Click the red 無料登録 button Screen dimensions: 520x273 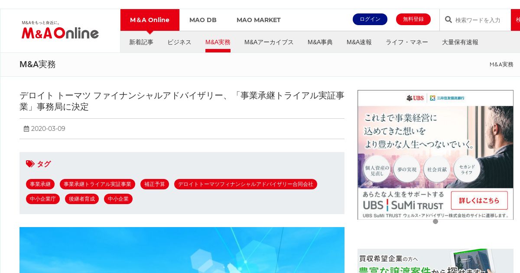[x=413, y=19]
